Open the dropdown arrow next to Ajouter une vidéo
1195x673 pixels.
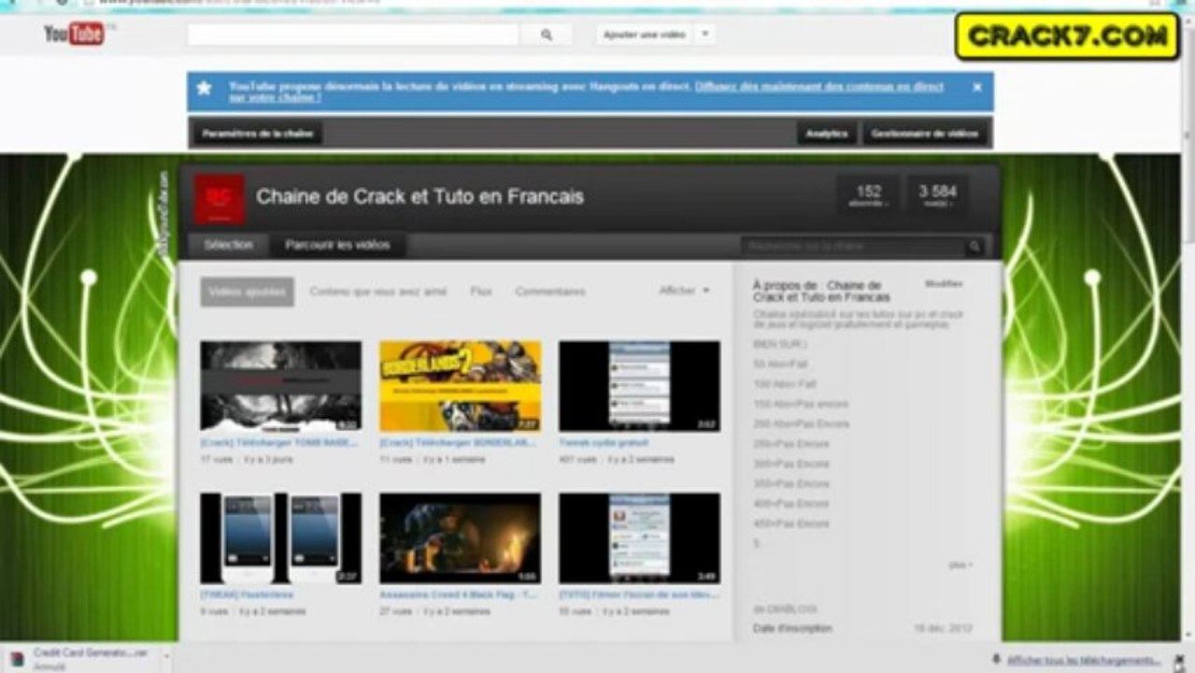705,35
